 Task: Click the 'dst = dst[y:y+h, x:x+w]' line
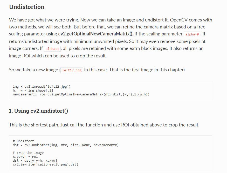tap(35, 160)
